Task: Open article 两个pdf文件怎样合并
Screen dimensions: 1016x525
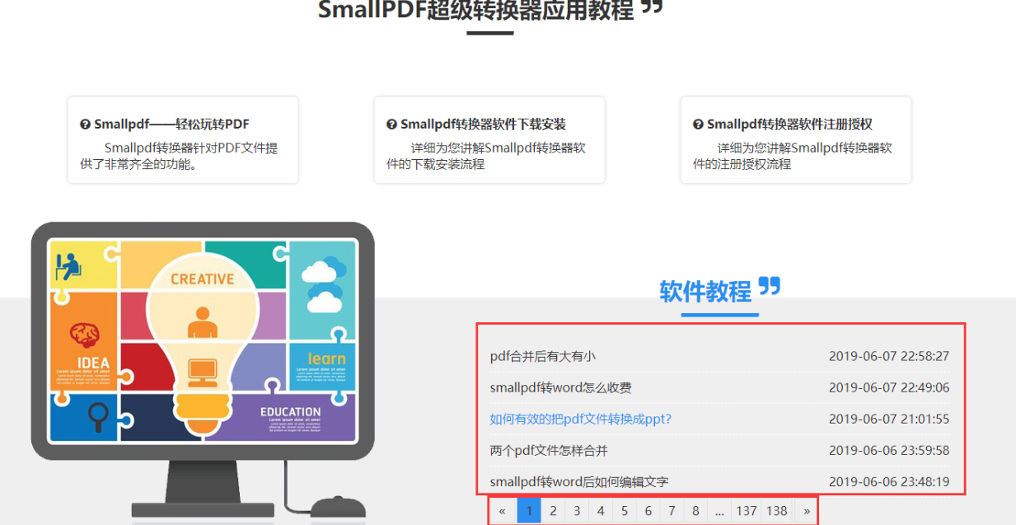Action: click(x=549, y=450)
